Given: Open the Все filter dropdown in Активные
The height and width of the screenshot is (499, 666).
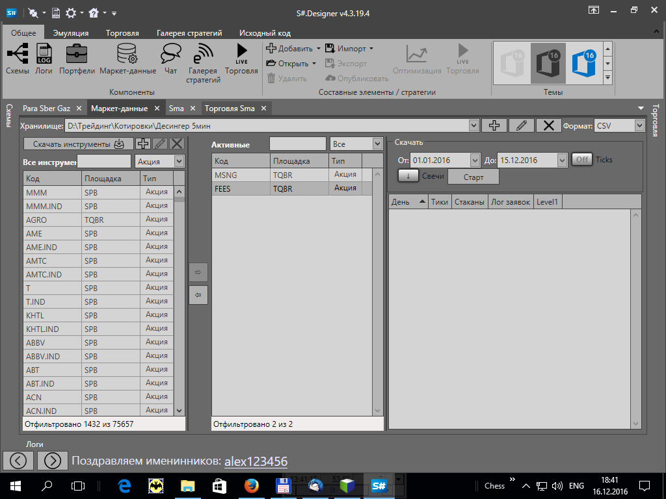Looking at the screenshot, I should click(377, 144).
